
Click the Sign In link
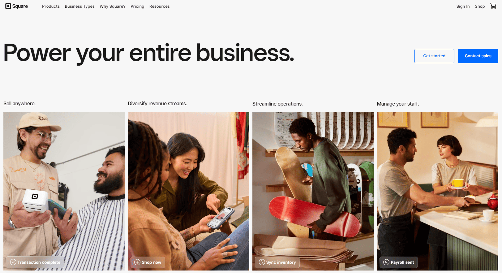pos(463,6)
